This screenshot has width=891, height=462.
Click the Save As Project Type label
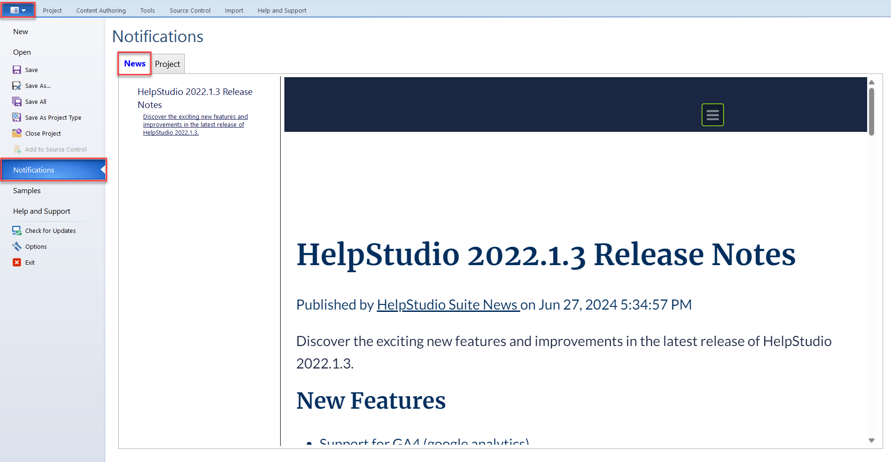[x=53, y=117]
